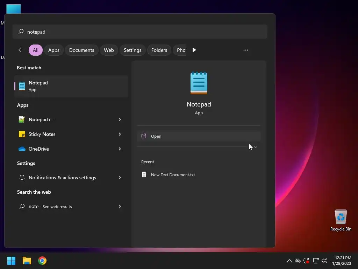358x269 pixels.
Task: Click the Sticky Notes app icon
Action: point(22,134)
